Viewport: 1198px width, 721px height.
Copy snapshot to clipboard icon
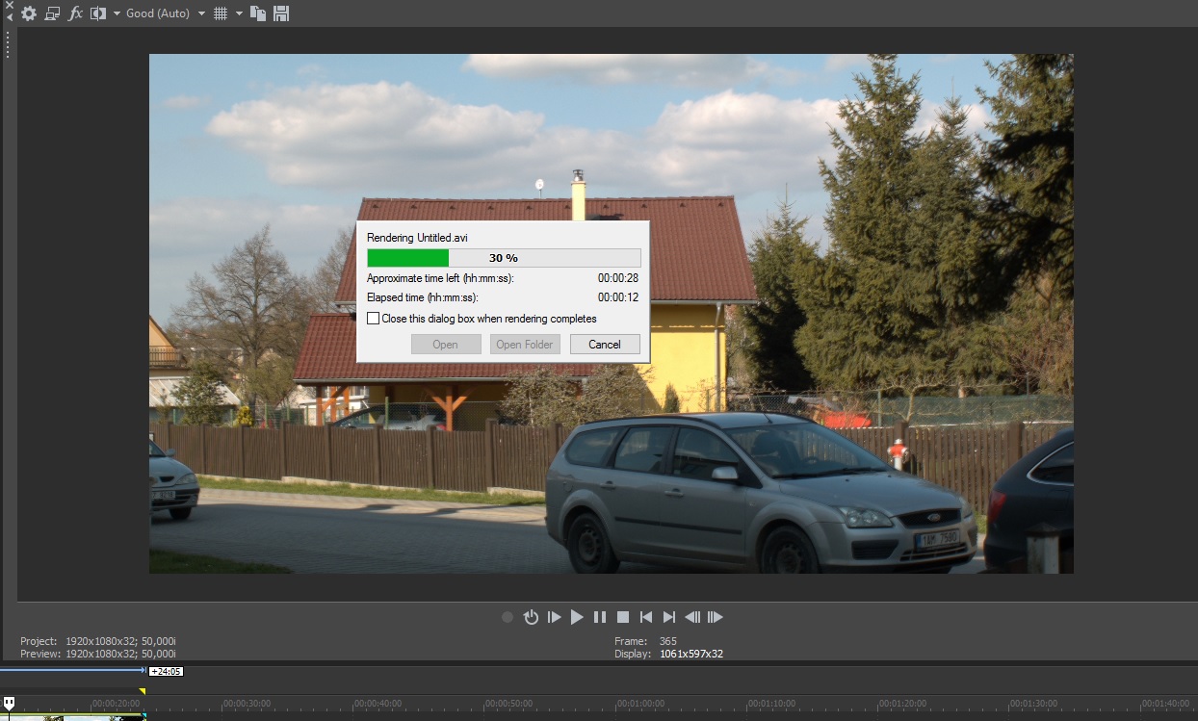[x=258, y=13]
